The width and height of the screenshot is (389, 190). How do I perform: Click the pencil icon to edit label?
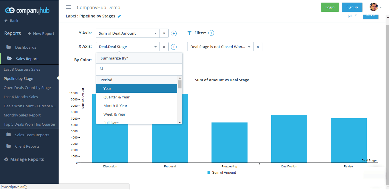point(119,16)
